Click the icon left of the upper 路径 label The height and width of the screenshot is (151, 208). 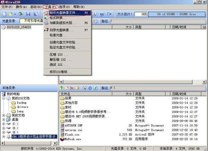pos(95,21)
